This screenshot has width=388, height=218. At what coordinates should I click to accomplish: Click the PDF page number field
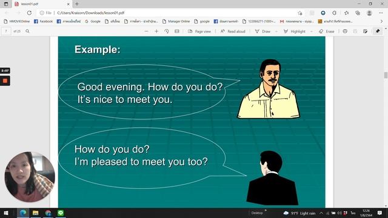coord(6,31)
